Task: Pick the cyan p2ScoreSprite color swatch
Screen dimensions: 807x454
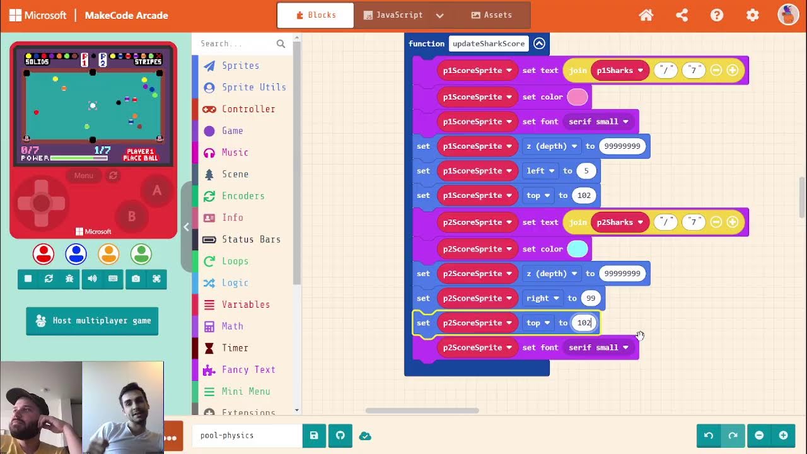Action: [578, 249]
